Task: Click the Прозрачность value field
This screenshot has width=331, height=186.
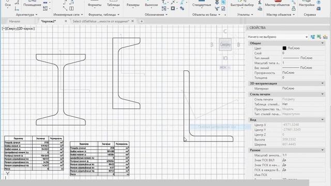Action: (303, 72)
